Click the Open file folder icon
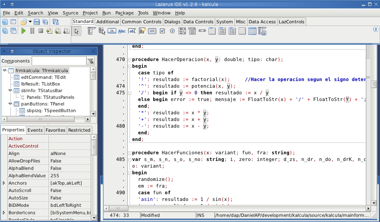This screenshot has width=380, height=222. [23, 22]
